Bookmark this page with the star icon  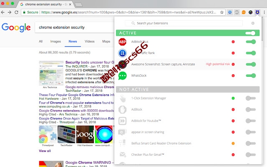coord(222,12)
